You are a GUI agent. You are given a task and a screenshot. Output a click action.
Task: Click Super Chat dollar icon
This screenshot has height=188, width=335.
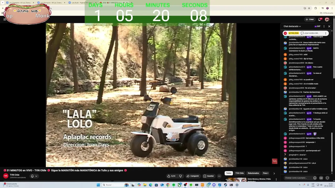click(321, 178)
